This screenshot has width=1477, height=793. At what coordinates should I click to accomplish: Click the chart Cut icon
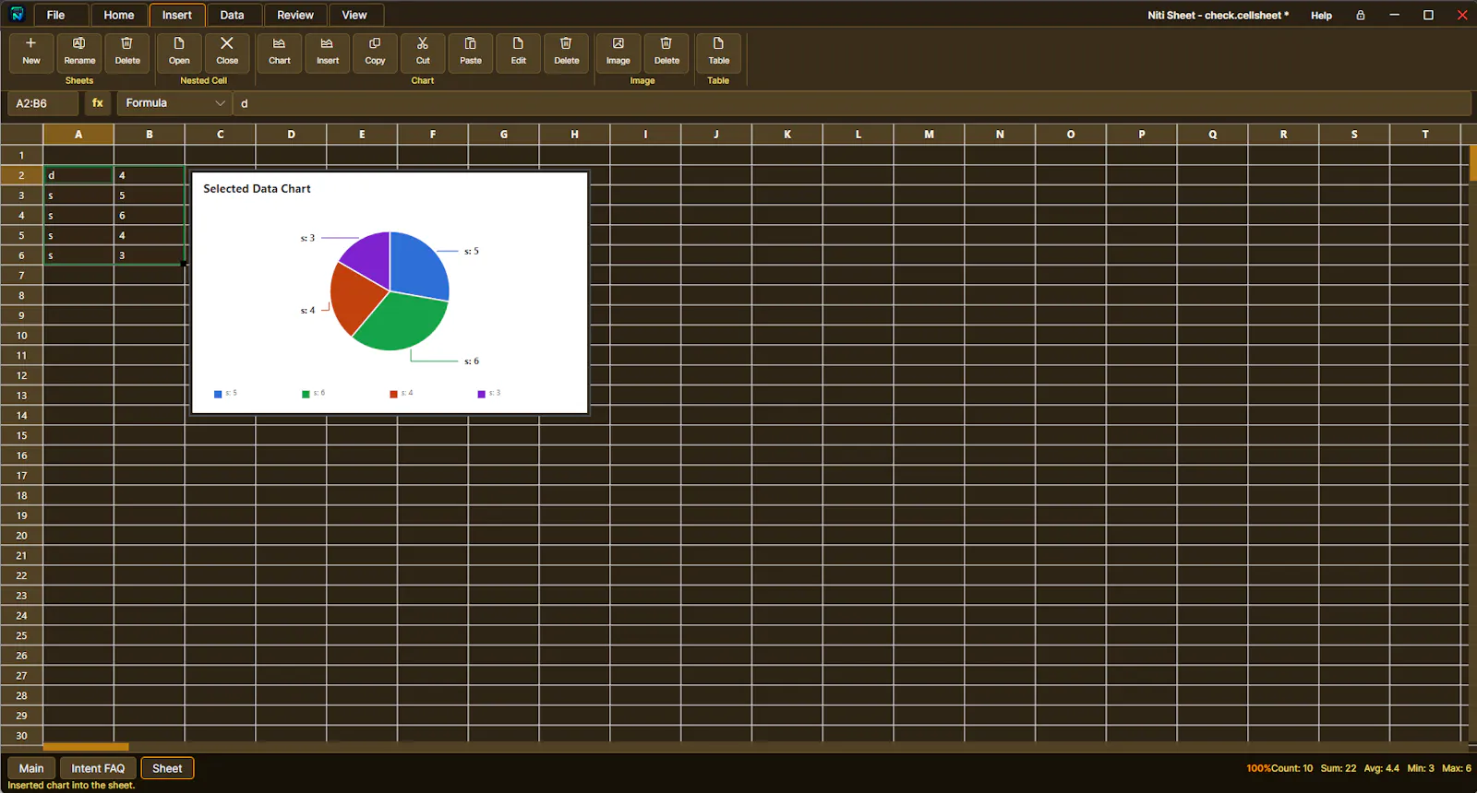coord(423,52)
